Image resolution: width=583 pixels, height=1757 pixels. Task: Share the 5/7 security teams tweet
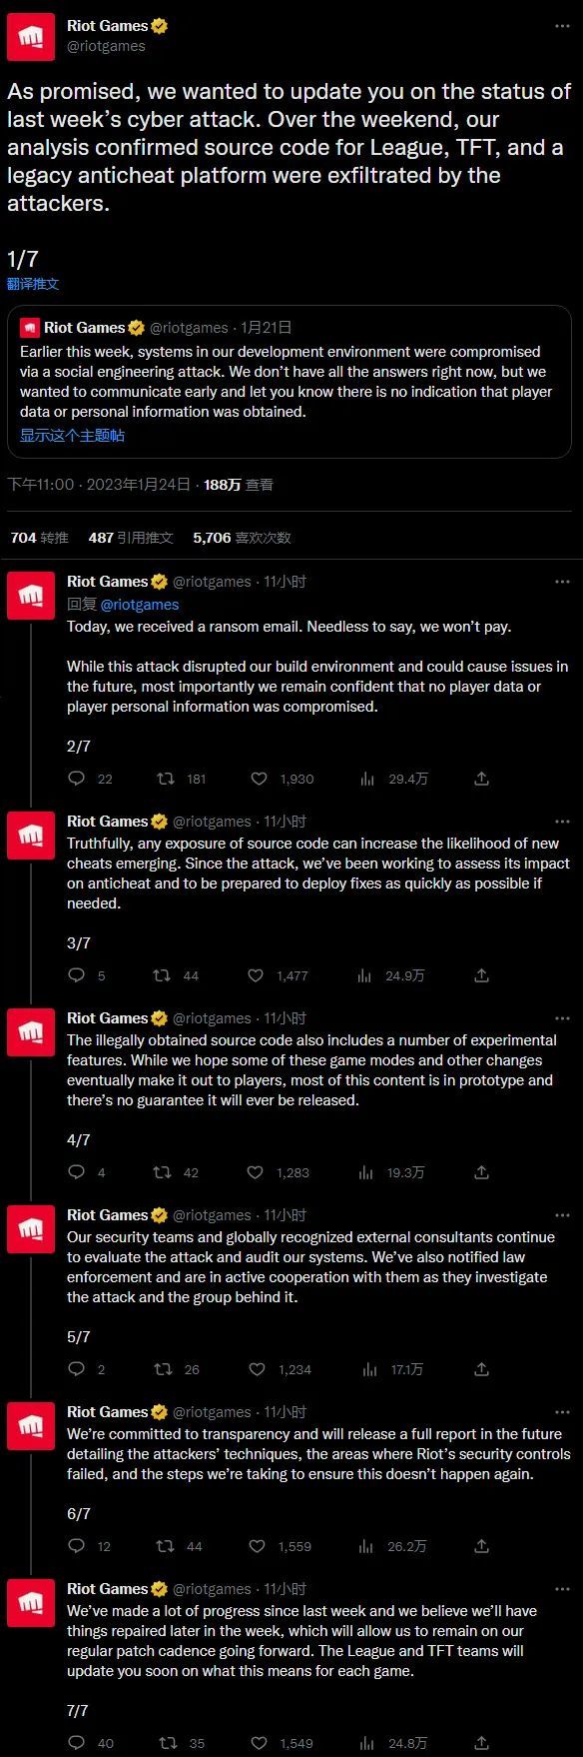click(x=481, y=1369)
